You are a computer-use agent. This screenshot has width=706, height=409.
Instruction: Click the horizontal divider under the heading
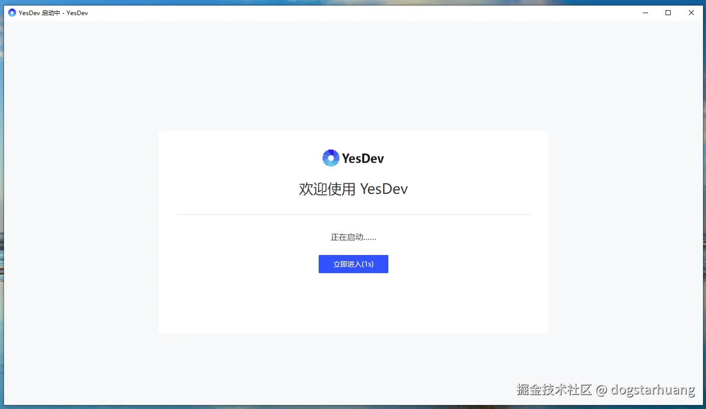(353, 214)
